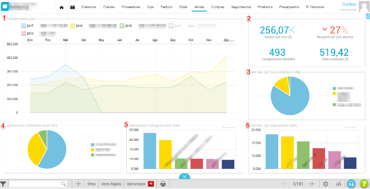Screen dimensions: 370x189
Task: Click the plus add icon in bottom toolbar
Action: click(78, 184)
